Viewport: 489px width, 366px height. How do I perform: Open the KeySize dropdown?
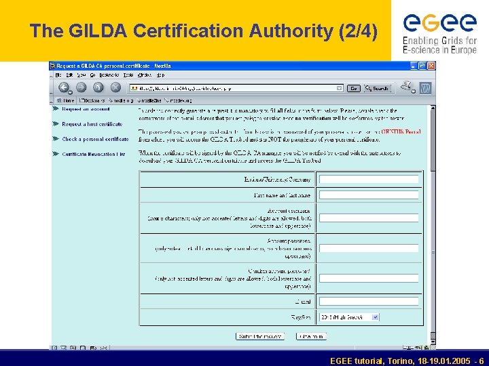click(x=349, y=317)
